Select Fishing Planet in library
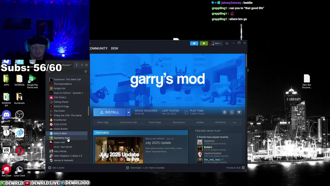 [x=67, y=102]
